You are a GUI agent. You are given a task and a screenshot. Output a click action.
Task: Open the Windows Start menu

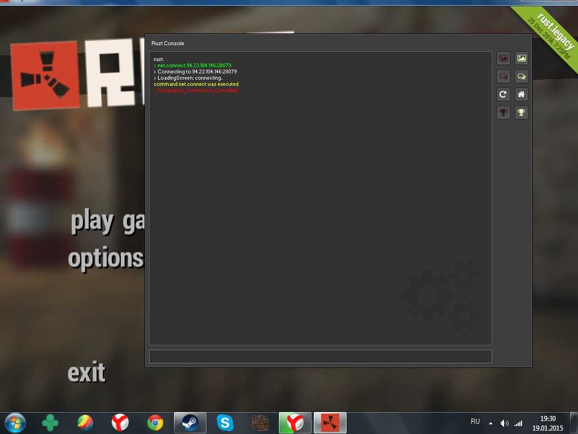pyautogui.click(x=15, y=423)
